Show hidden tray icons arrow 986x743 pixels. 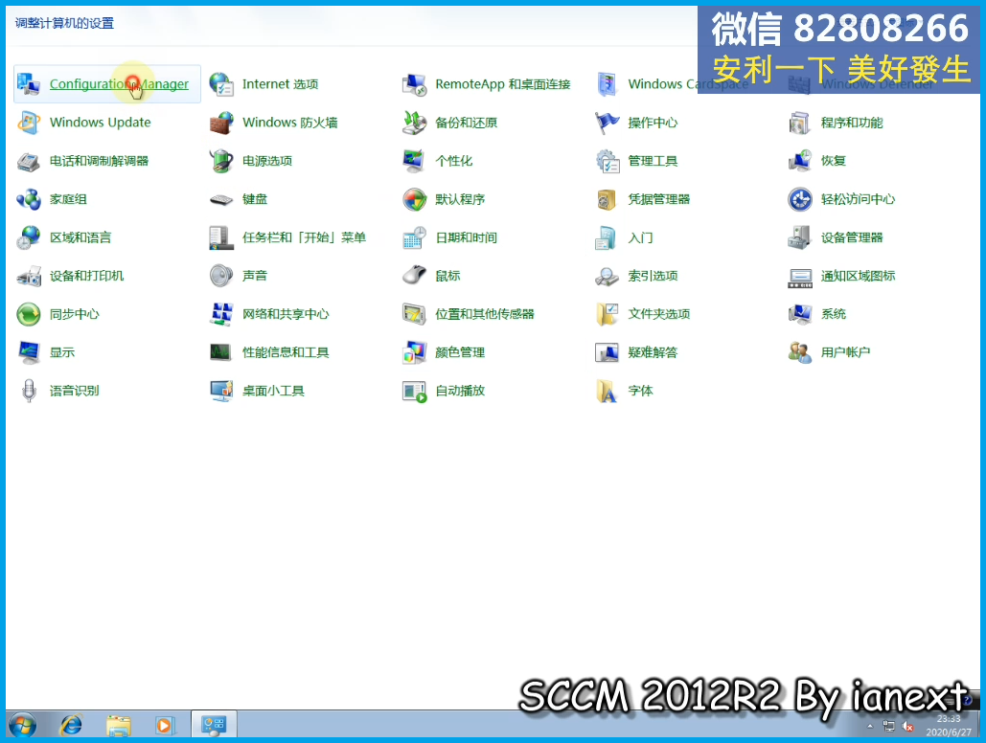coord(870,727)
